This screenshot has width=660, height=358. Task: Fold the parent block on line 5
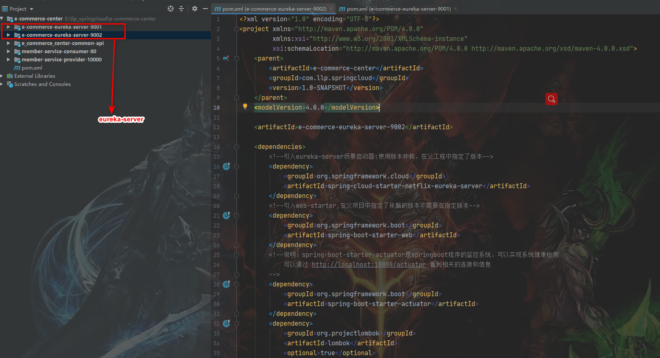(x=237, y=59)
